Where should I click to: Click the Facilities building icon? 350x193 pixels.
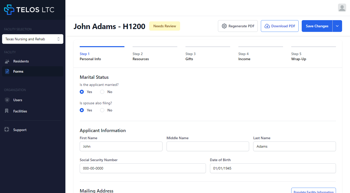7,111
